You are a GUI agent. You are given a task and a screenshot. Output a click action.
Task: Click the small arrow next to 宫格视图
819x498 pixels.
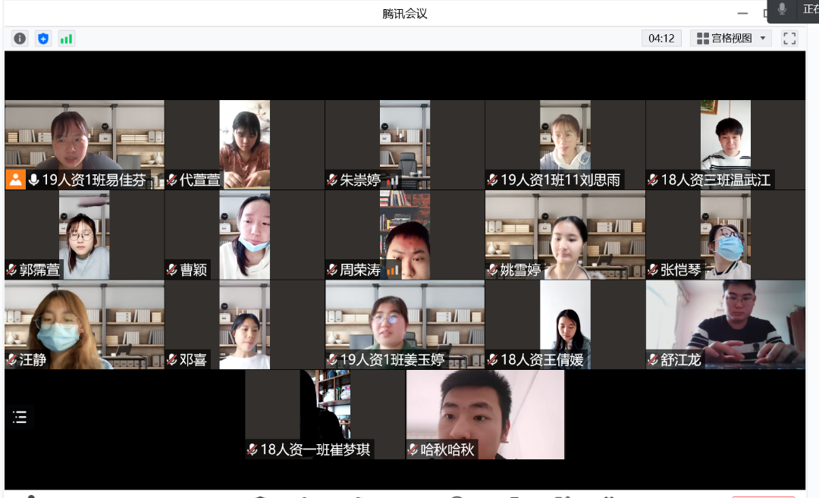click(762, 39)
